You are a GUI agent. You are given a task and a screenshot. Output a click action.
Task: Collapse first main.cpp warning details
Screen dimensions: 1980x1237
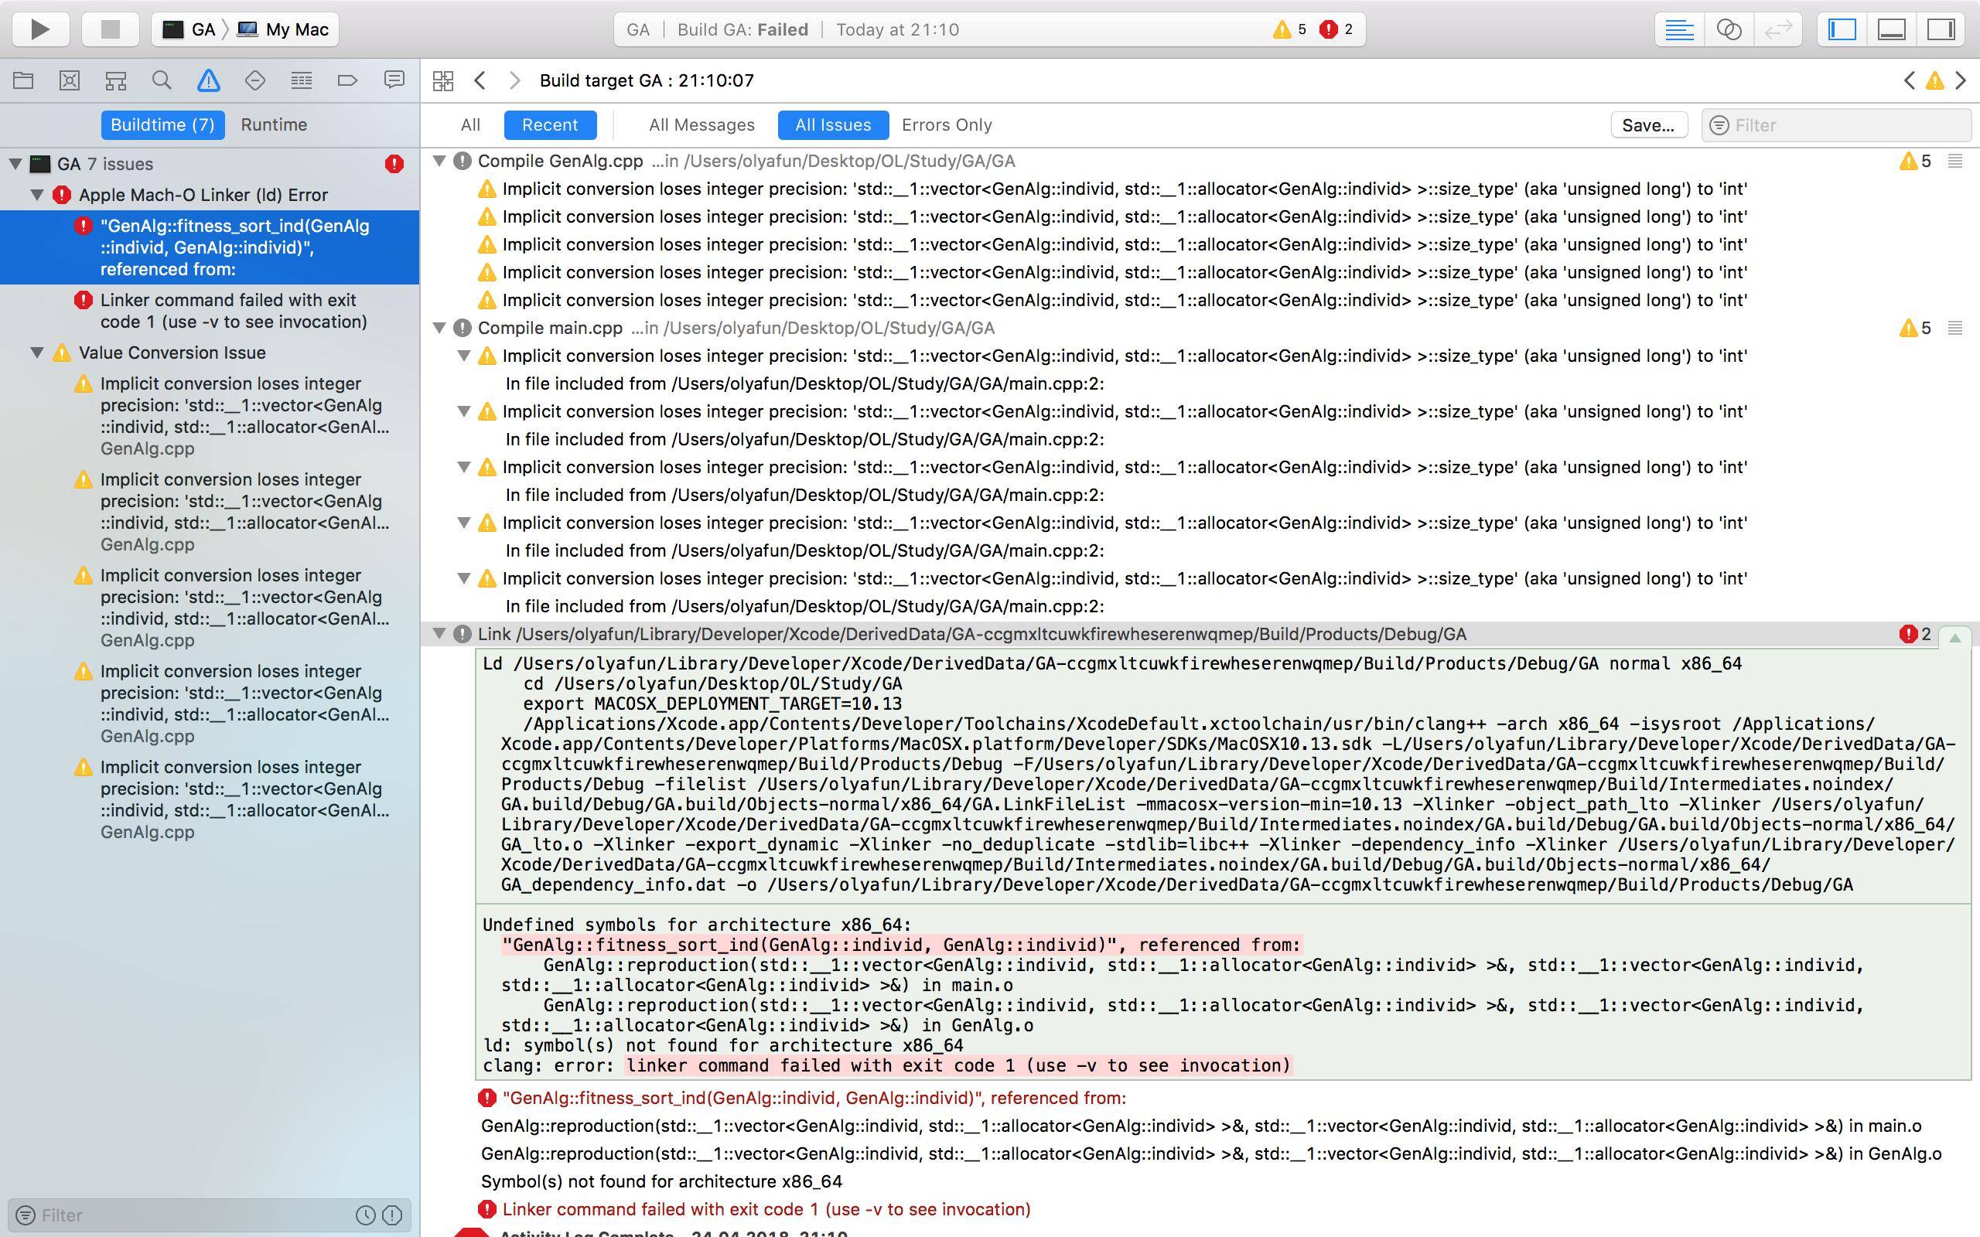(464, 356)
